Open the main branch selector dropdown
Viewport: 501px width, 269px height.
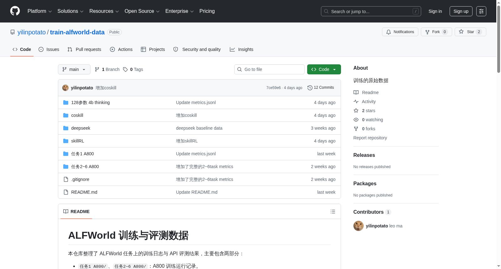click(74, 69)
